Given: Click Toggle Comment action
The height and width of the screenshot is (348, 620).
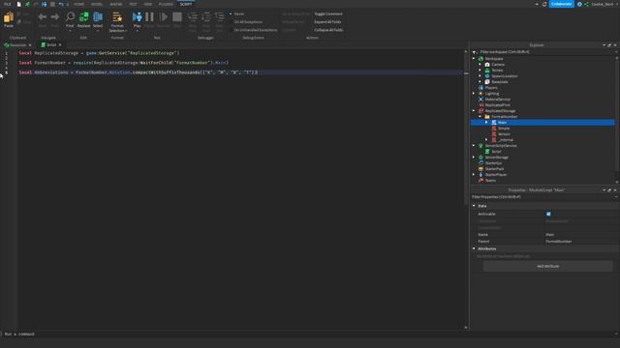Looking at the screenshot, I should click(328, 14).
